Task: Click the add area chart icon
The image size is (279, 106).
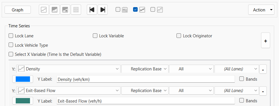Action: click(65, 10)
